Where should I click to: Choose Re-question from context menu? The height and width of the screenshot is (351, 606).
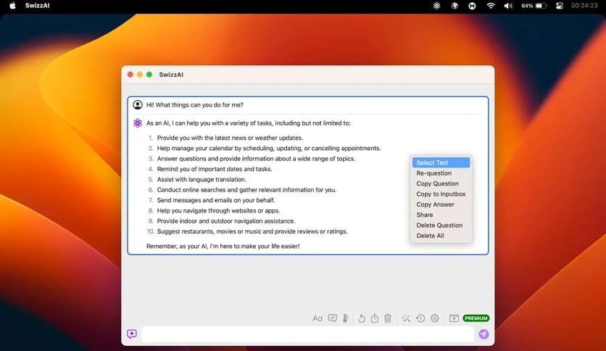point(441,173)
